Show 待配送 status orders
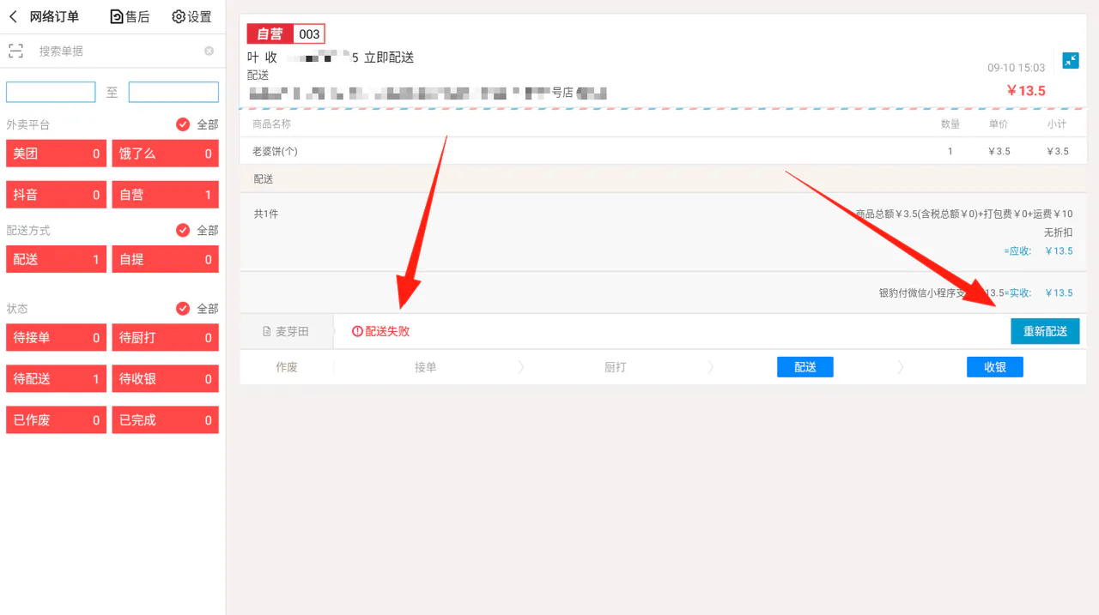 (56, 378)
